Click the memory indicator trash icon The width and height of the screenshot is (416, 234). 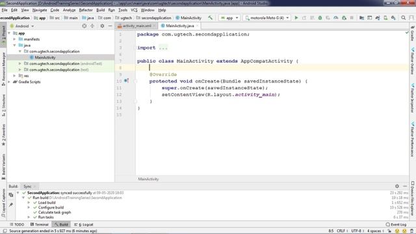(x=411, y=231)
